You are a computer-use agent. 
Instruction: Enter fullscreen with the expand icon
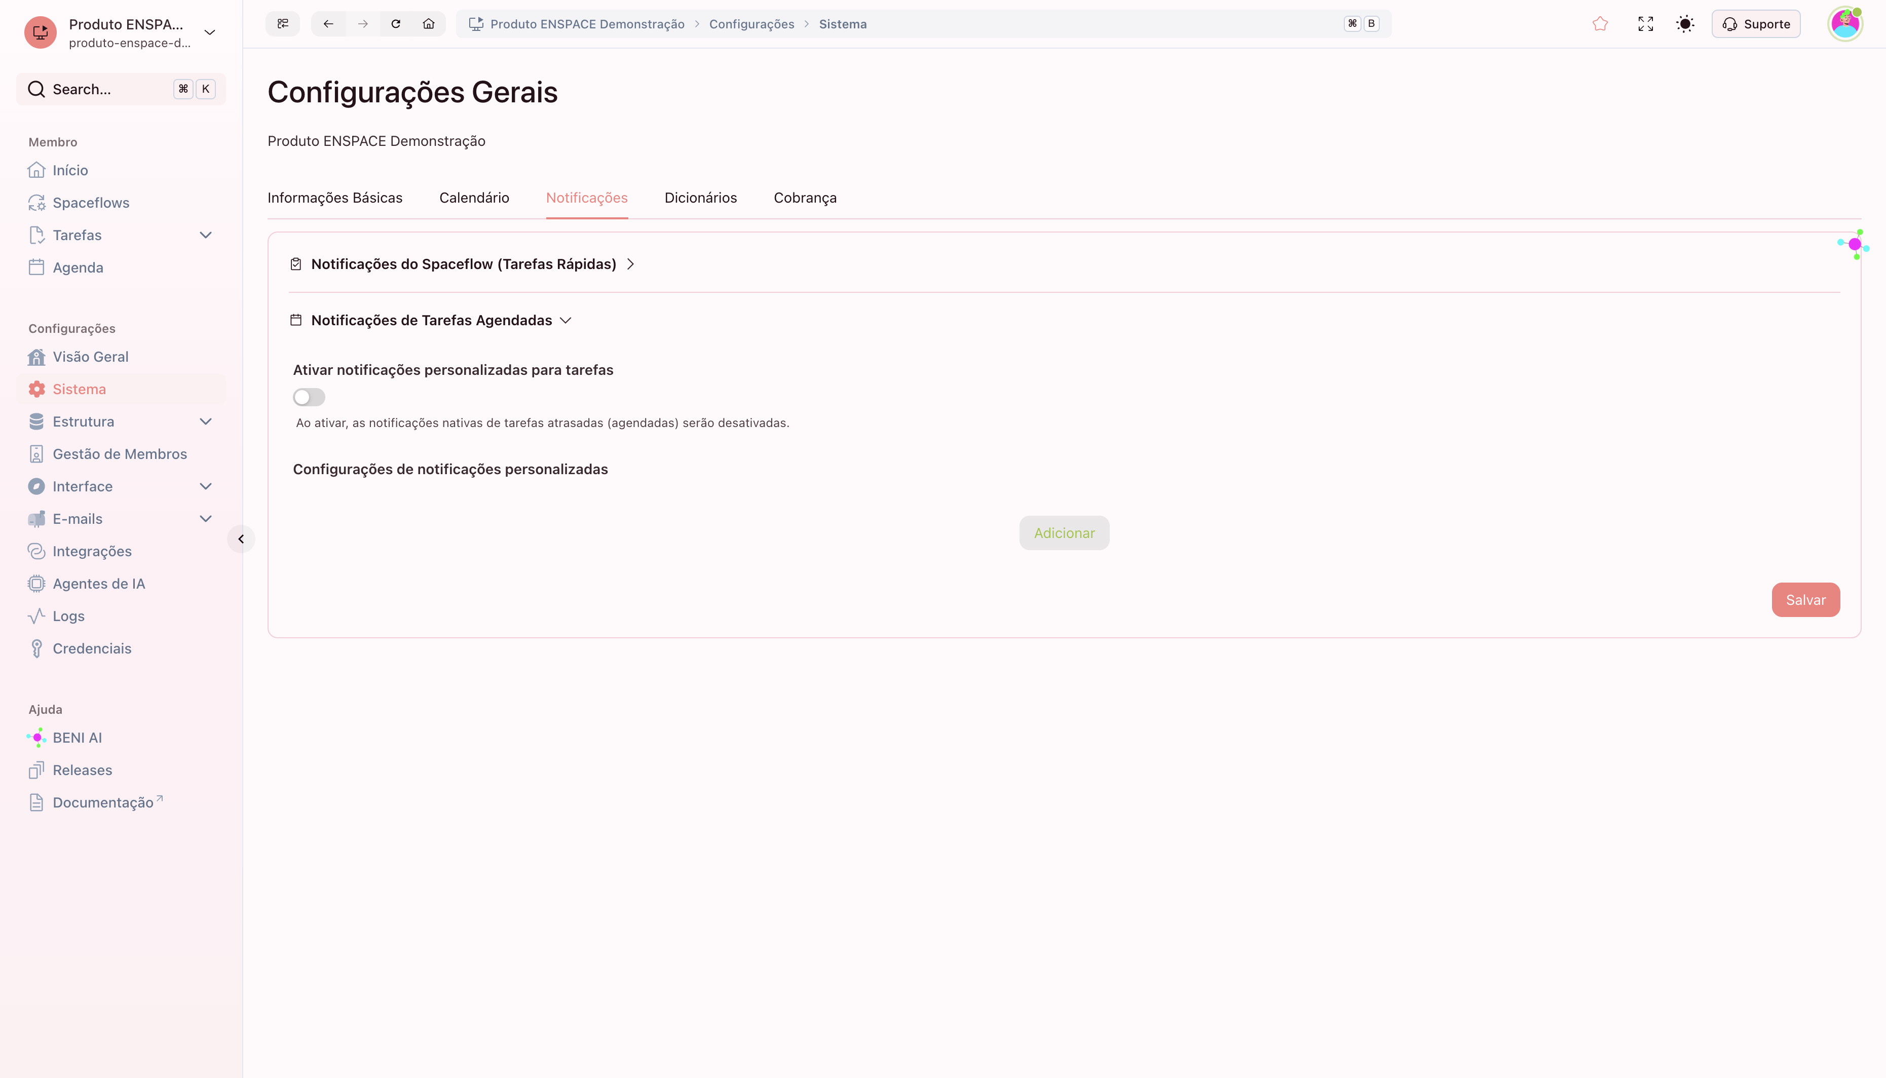(x=1645, y=24)
